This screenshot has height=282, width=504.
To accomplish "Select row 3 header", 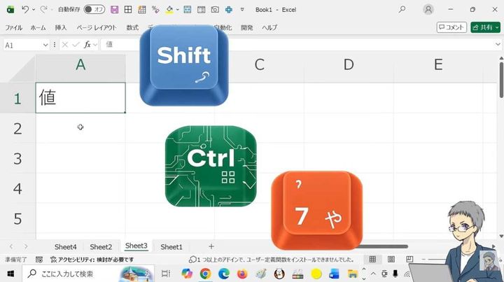I will tap(17, 158).
